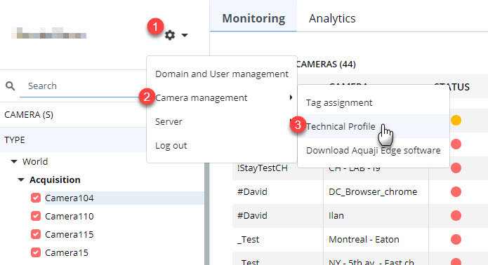Select the Camera110 tree item
The image size is (488, 265).
pyautogui.click(x=69, y=216)
